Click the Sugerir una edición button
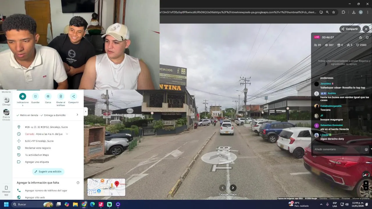Screen dimensions: 372x209 pyautogui.click(x=48, y=172)
